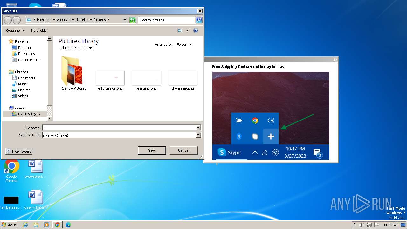Expand the File name history dropdown
Viewport: 407px width, 229px height.
click(x=198, y=128)
